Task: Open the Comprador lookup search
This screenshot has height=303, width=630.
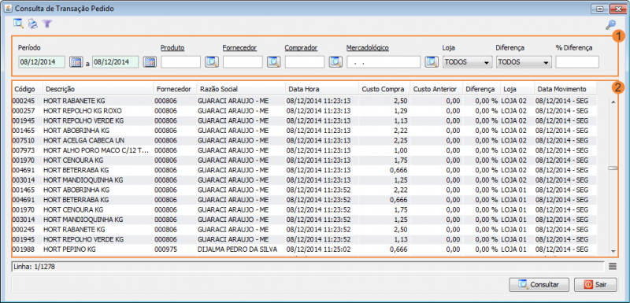Action: [x=335, y=62]
